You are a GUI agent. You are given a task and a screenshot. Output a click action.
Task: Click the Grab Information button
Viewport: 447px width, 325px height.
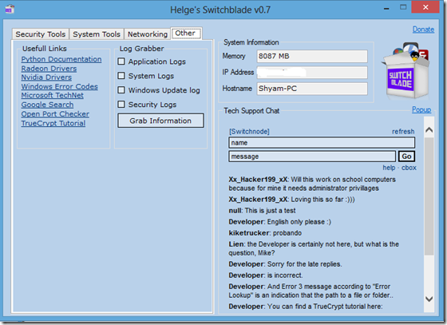click(160, 121)
